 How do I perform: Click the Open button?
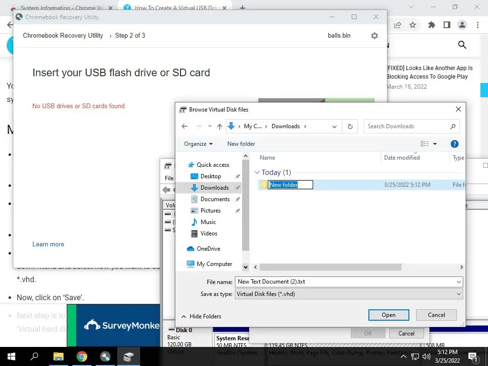pyautogui.click(x=389, y=315)
